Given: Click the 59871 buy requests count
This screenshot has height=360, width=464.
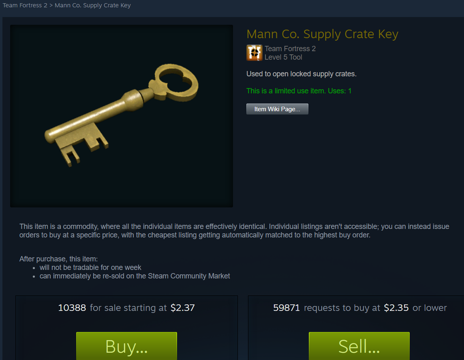Looking at the screenshot, I should click(287, 308).
